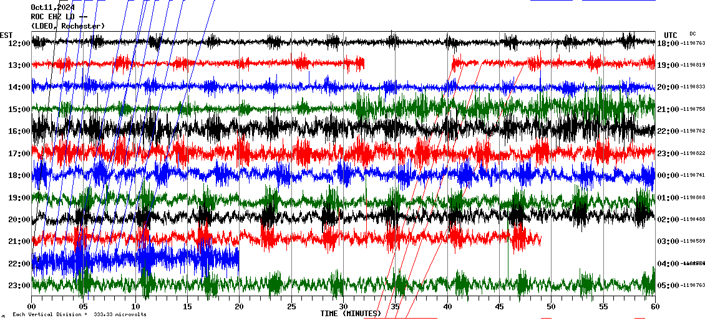Click the Each Vertical Division scale note
The image size is (705, 323).
coord(79,314)
